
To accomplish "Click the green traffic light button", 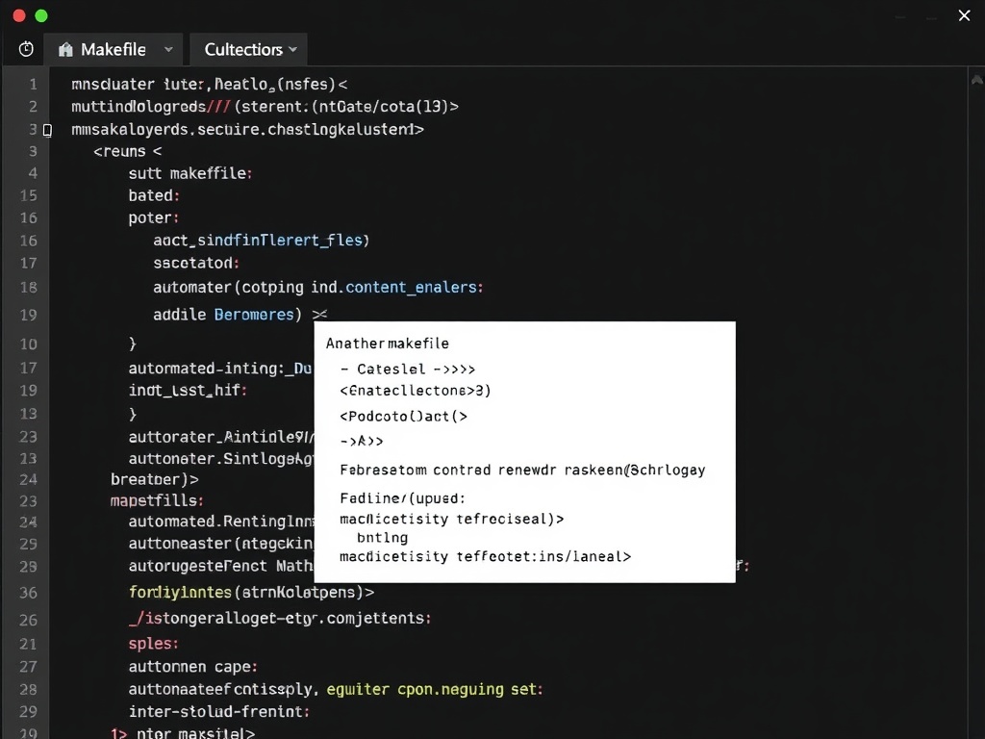I will point(39,15).
